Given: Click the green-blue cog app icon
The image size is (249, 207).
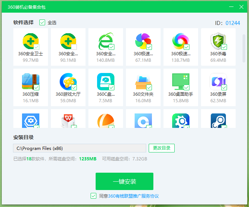Looking at the screenshot, I should point(180,121).
